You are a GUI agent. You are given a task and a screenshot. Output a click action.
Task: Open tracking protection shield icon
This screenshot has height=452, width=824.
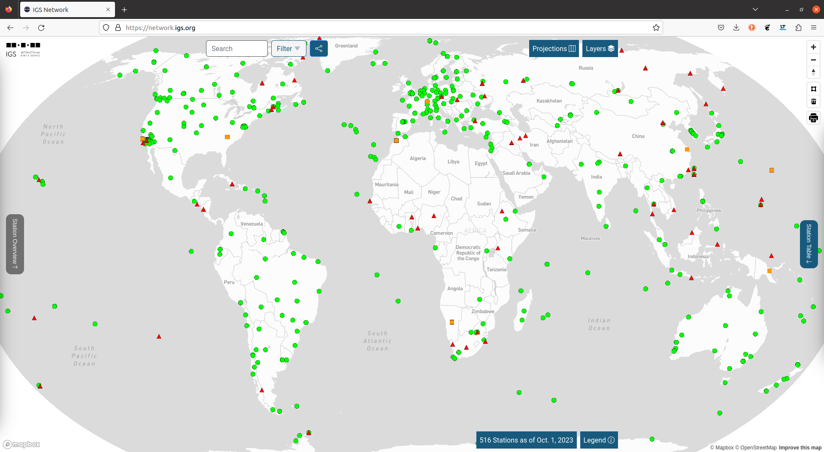[x=106, y=27]
